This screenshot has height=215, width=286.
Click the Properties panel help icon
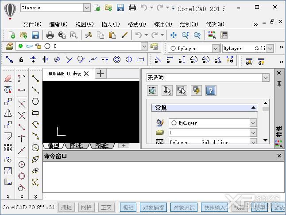coord(211,90)
